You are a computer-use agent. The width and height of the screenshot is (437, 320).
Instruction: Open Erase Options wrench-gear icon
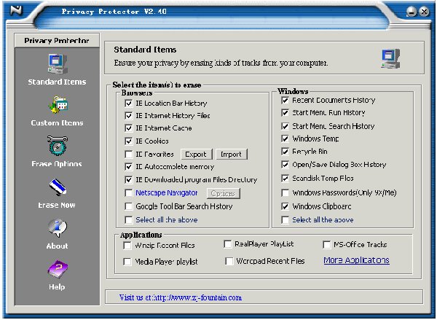58,145
